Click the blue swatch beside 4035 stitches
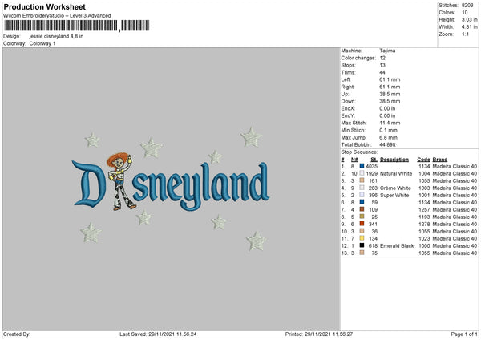This screenshot has width=481, height=340. tap(362, 166)
